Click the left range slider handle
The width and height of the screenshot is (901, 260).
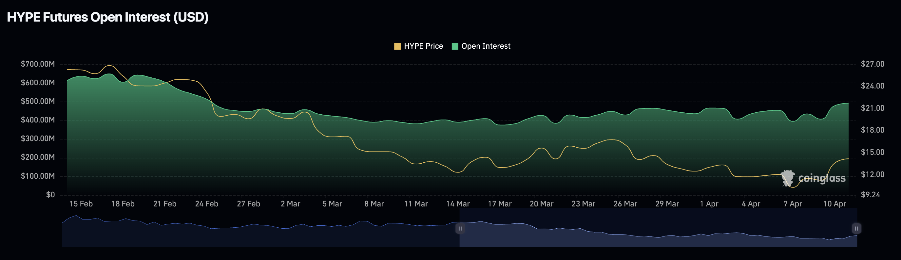click(460, 229)
